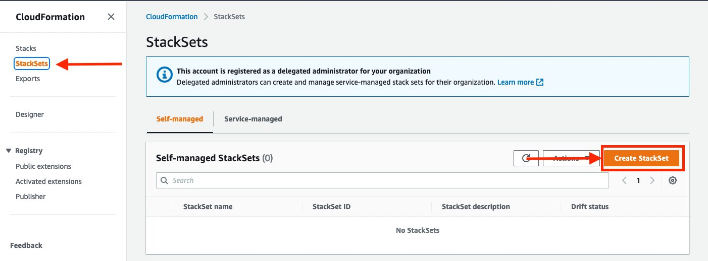708x261 pixels.
Task: Open the Actions dropdown
Action: [x=571, y=158]
